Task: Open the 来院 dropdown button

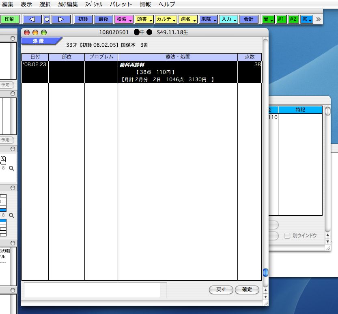Action: (x=208, y=19)
